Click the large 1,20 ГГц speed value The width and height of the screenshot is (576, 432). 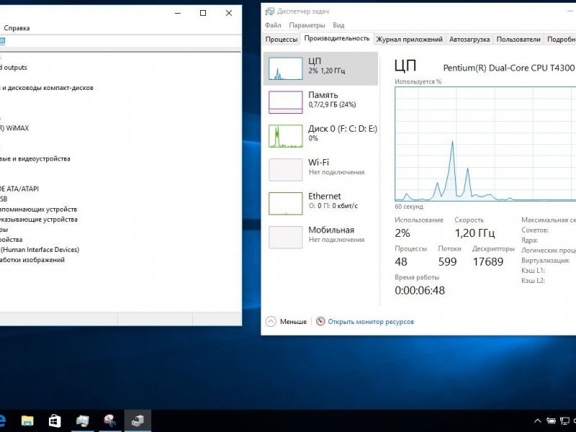(x=475, y=233)
